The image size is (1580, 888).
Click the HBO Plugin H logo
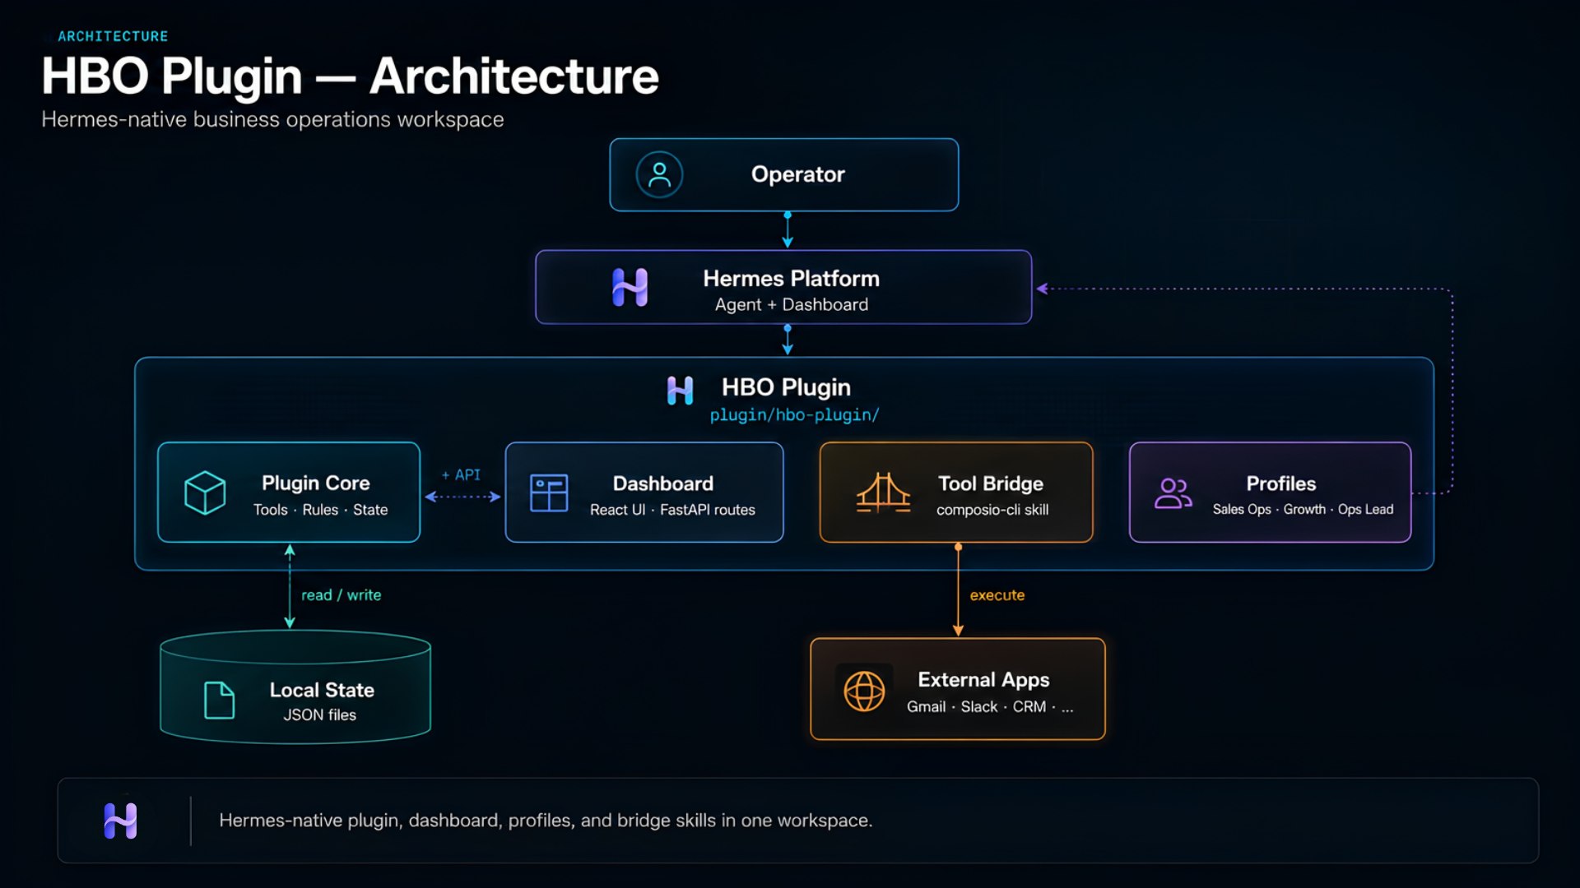(681, 391)
